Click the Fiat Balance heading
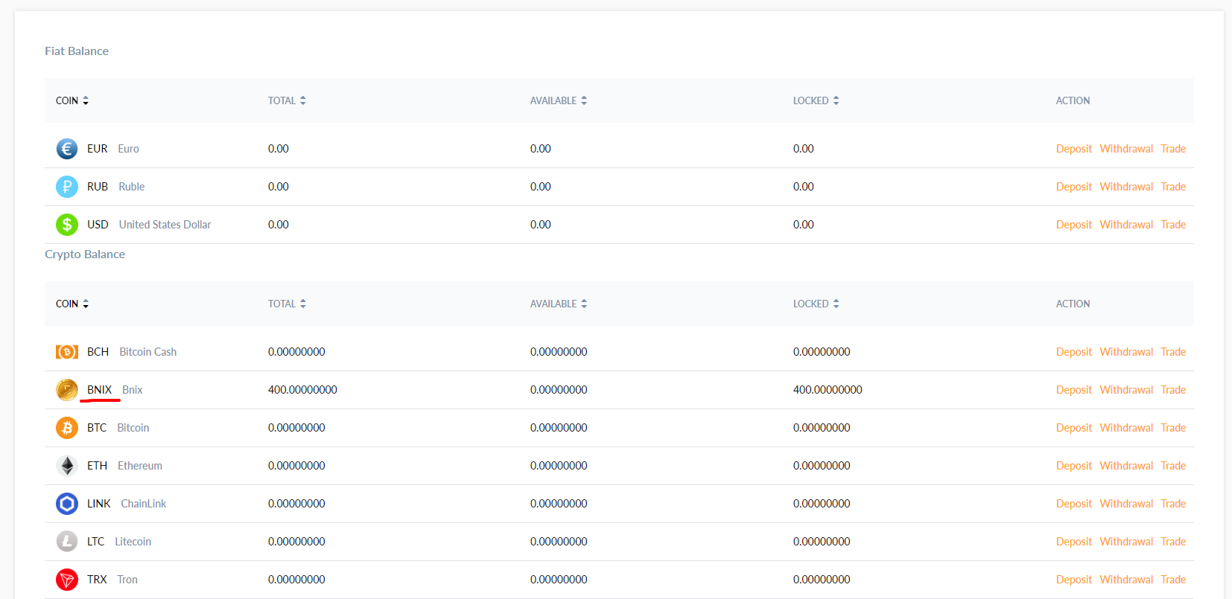The width and height of the screenshot is (1232, 599). [77, 51]
